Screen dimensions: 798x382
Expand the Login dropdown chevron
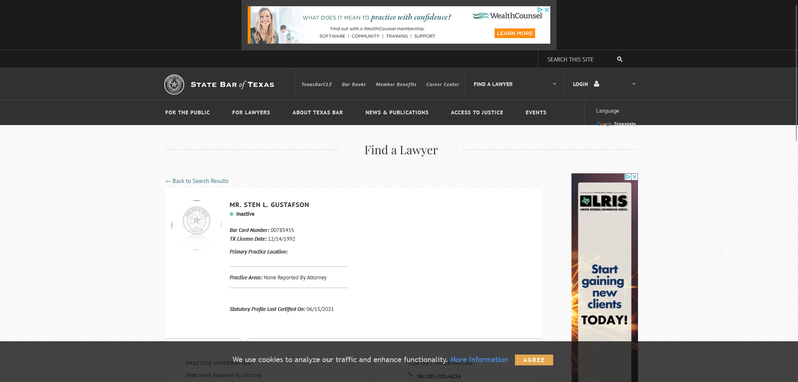point(634,84)
